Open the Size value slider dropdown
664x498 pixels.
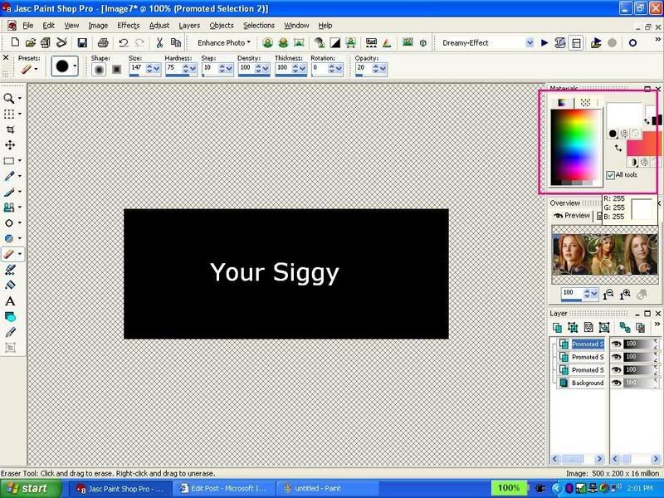tap(157, 69)
